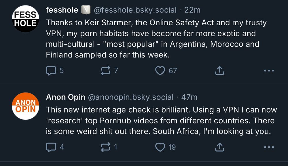Reply to the Anon Opin post

[x=51, y=147]
